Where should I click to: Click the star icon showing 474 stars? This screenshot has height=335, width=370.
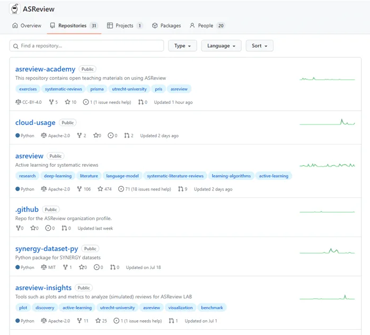pos(100,189)
